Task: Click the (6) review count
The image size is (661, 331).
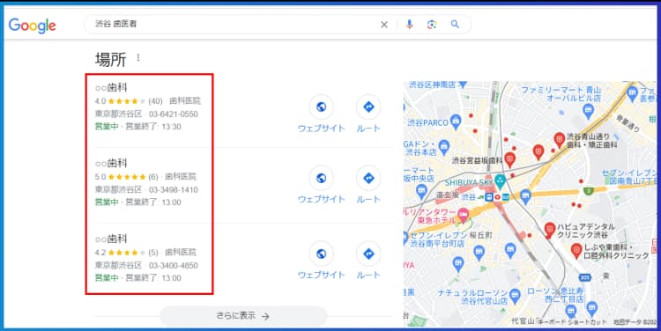Action: click(153, 177)
